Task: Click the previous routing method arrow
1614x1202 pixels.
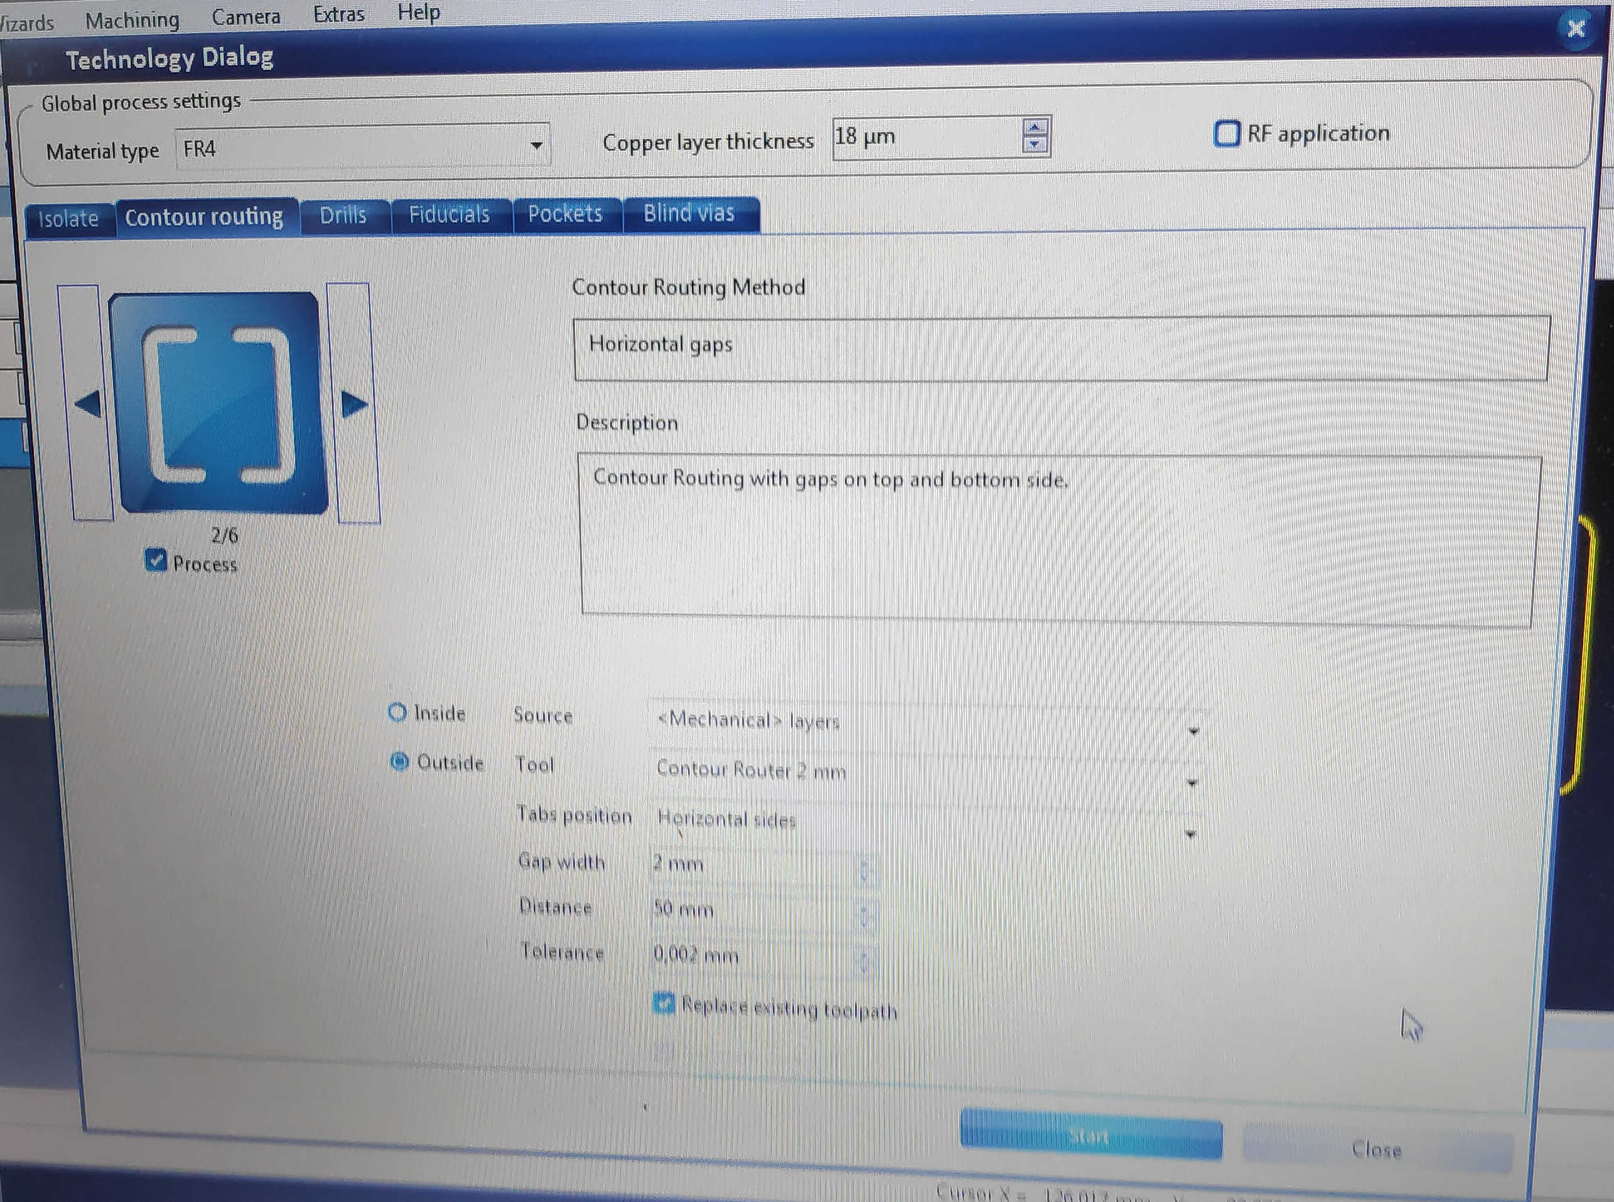Action: (88, 404)
